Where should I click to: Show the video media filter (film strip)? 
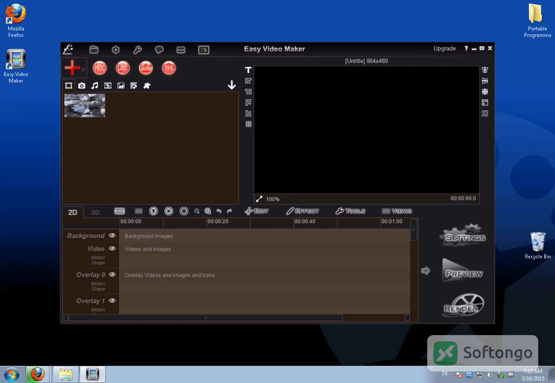[x=69, y=85]
